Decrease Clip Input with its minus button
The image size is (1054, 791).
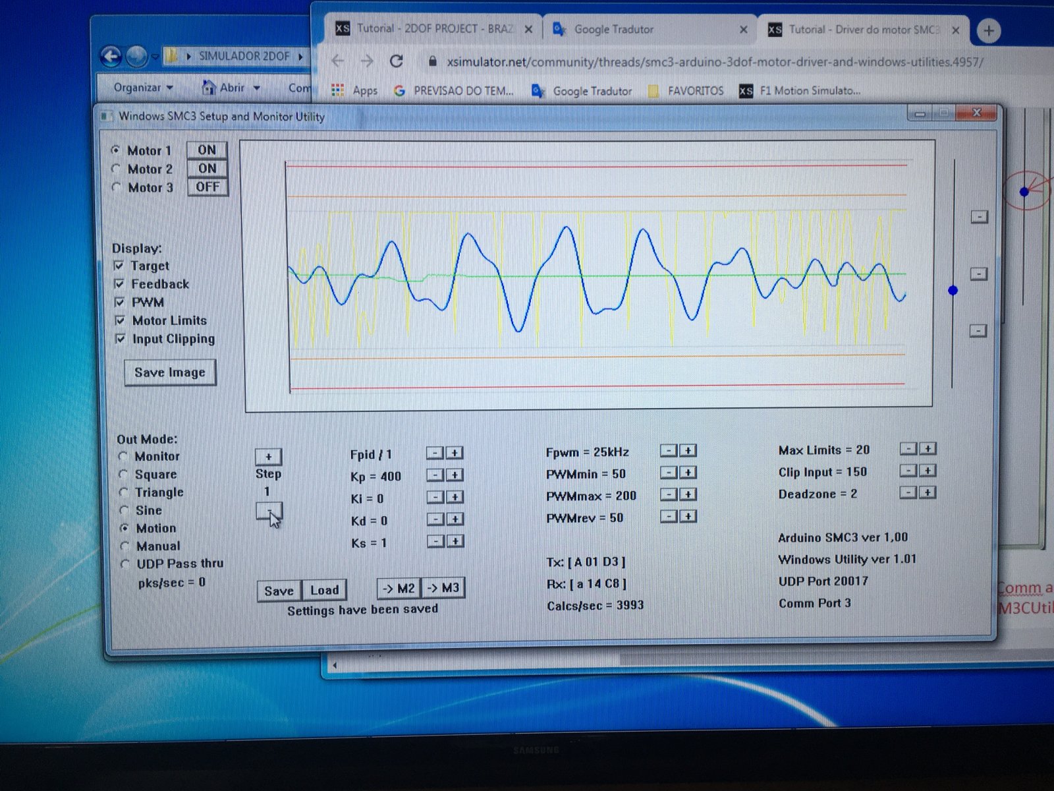point(908,471)
